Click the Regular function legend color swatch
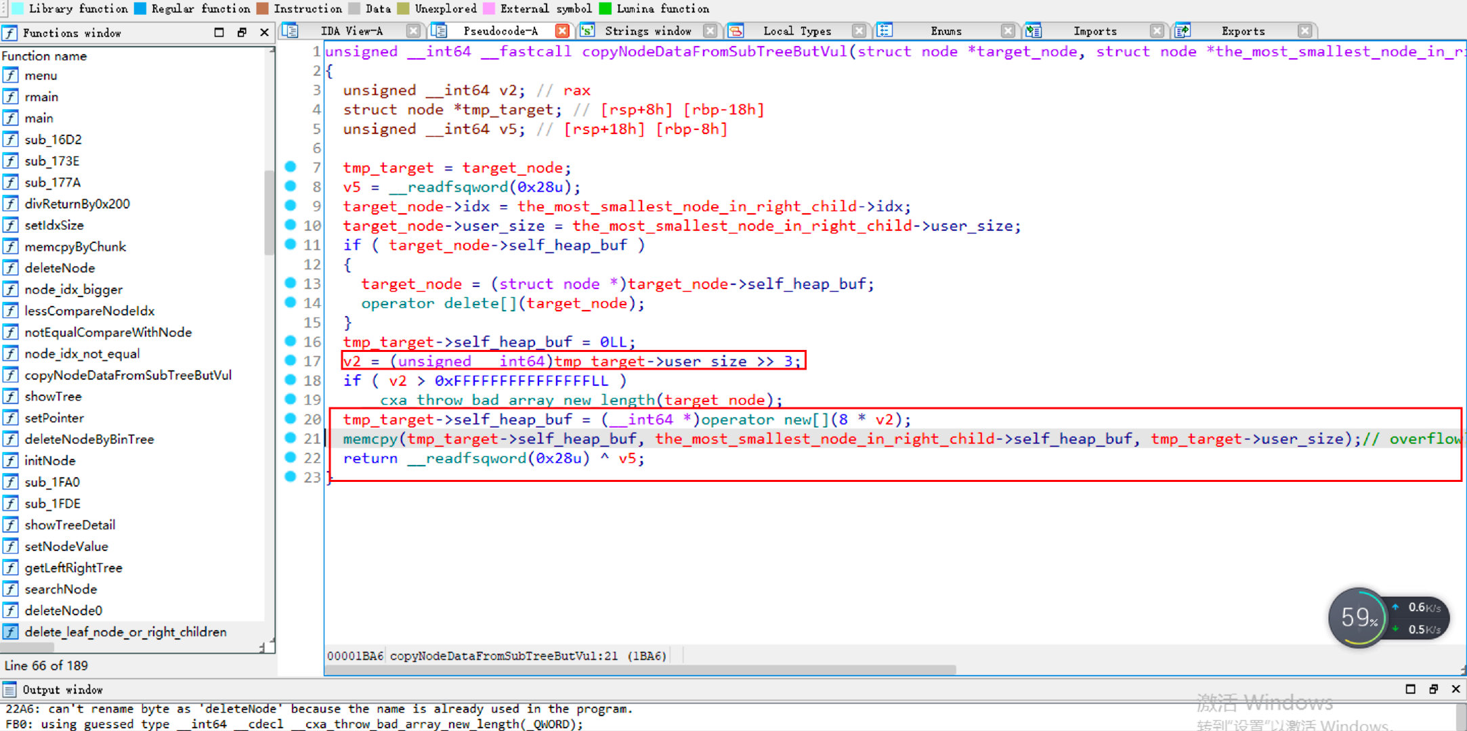This screenshot has width=1467, height=731. coord(140,8)
